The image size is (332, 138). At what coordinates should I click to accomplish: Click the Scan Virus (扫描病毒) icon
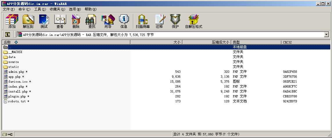click(x=143, y=21)
